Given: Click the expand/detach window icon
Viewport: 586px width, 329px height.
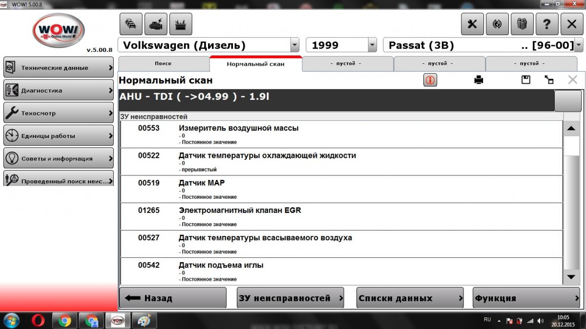Looking at the screenshot, I should pyautogui.click(x=549, y=80).
